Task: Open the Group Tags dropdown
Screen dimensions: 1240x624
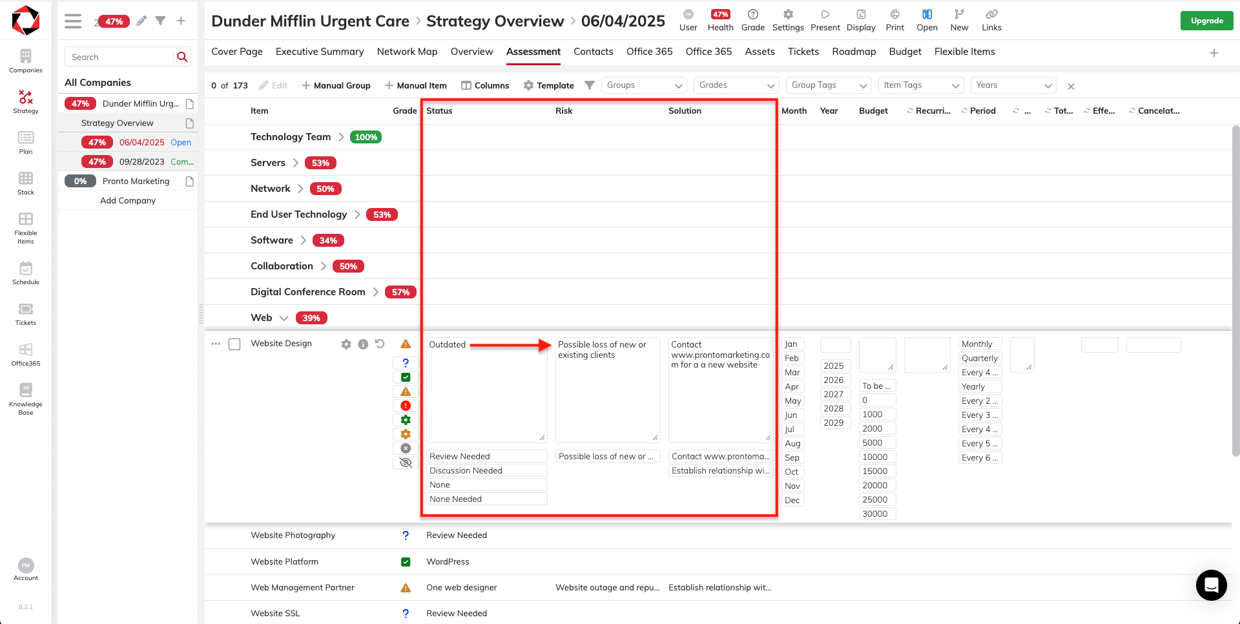Action: pos(829,85)
